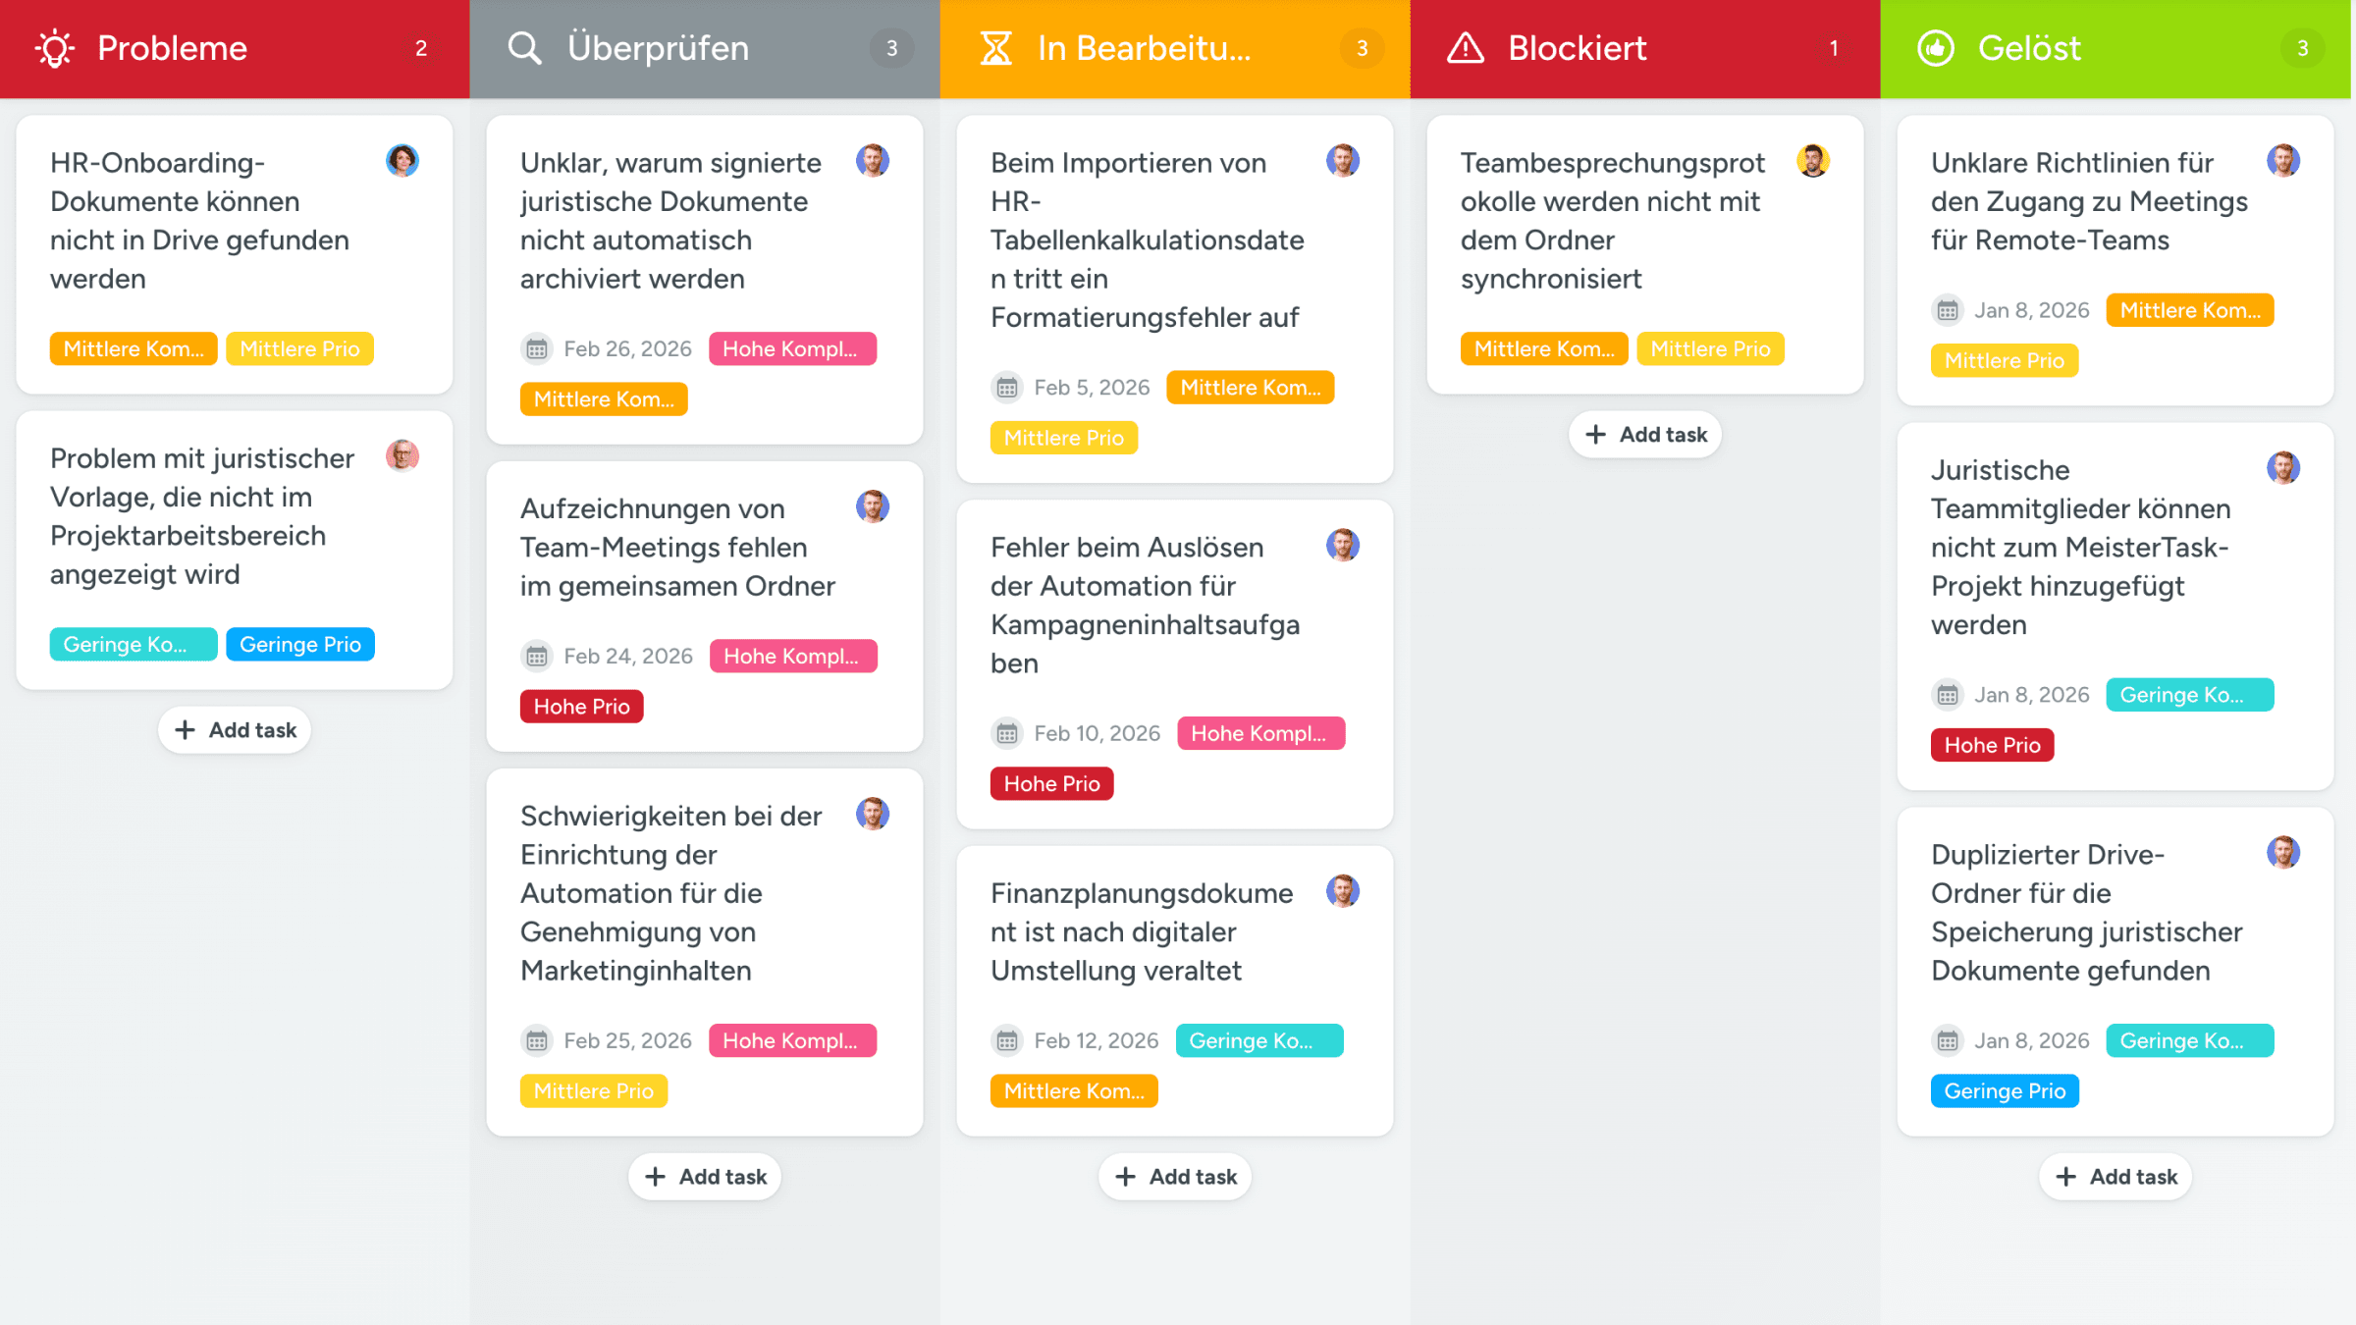The height and width of the screenshot is (1325, 2356).
Task: Click blue Geringe Prio tag on juristischer Vorlage card
Action: pos(299,645)
